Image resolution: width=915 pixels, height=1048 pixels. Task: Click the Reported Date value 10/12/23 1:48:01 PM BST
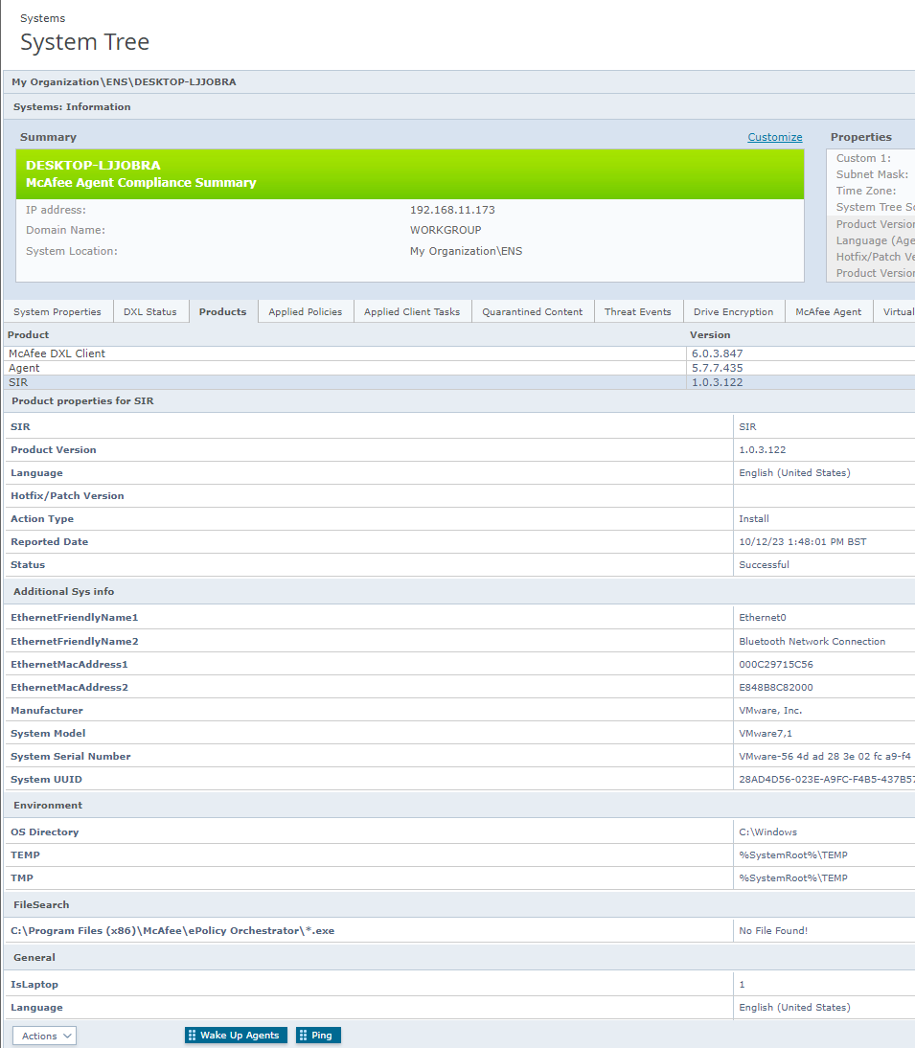tap(803, 542)
